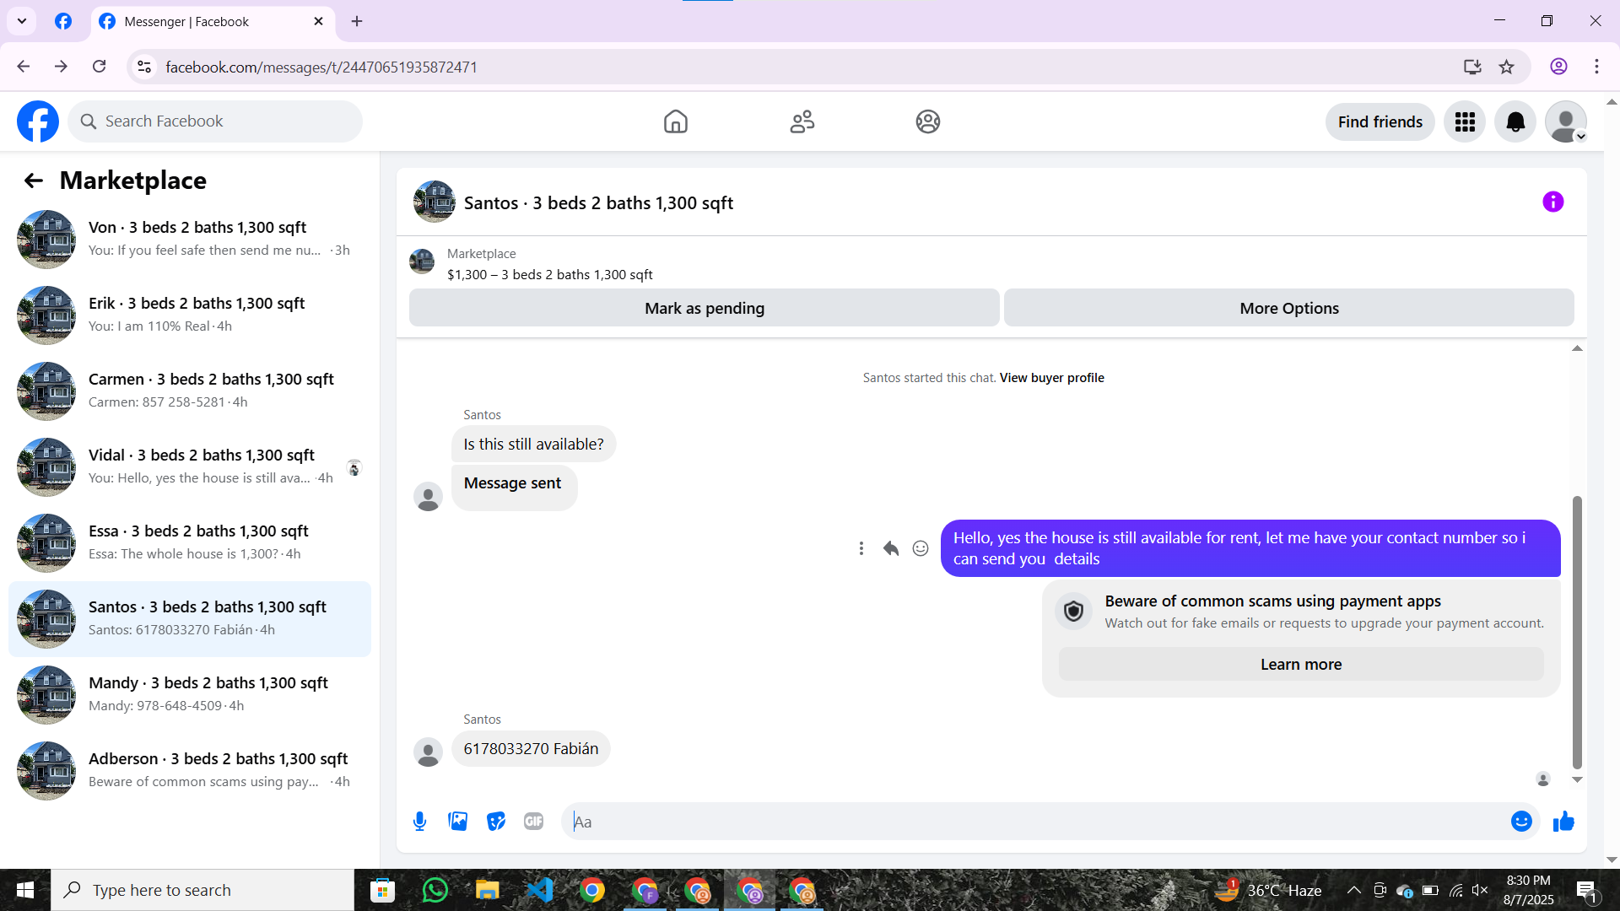Click More Options button
This screenshot has height=911, width=1620.
point(1288,308)
